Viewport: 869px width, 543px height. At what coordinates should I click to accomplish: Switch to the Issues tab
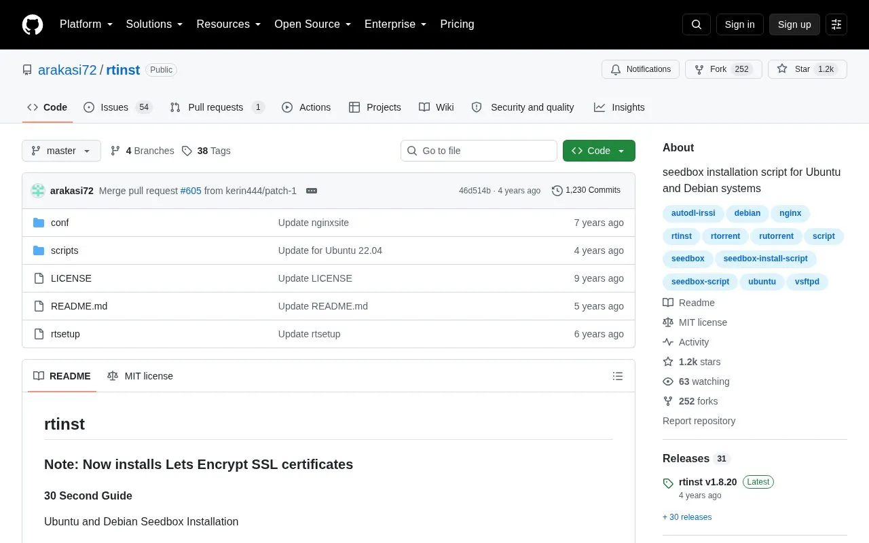pos(118,107)
